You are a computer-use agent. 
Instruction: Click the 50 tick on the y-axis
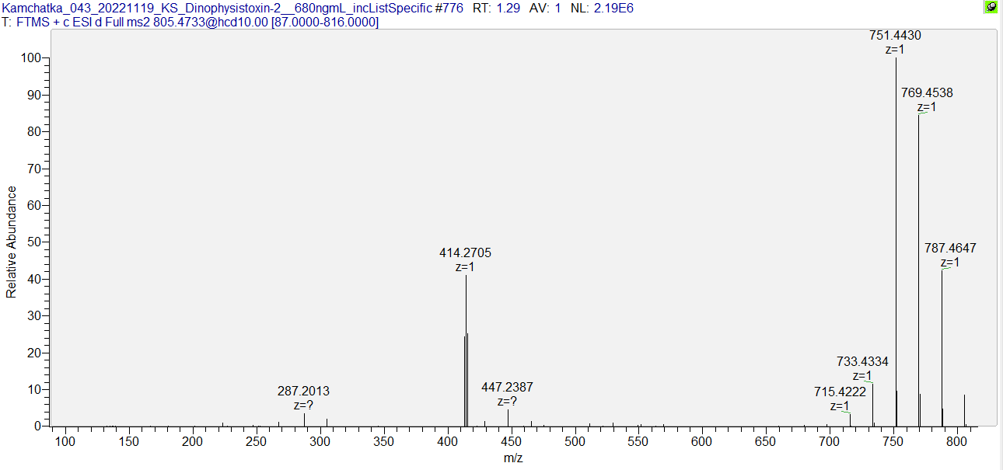tap(35, 242)
